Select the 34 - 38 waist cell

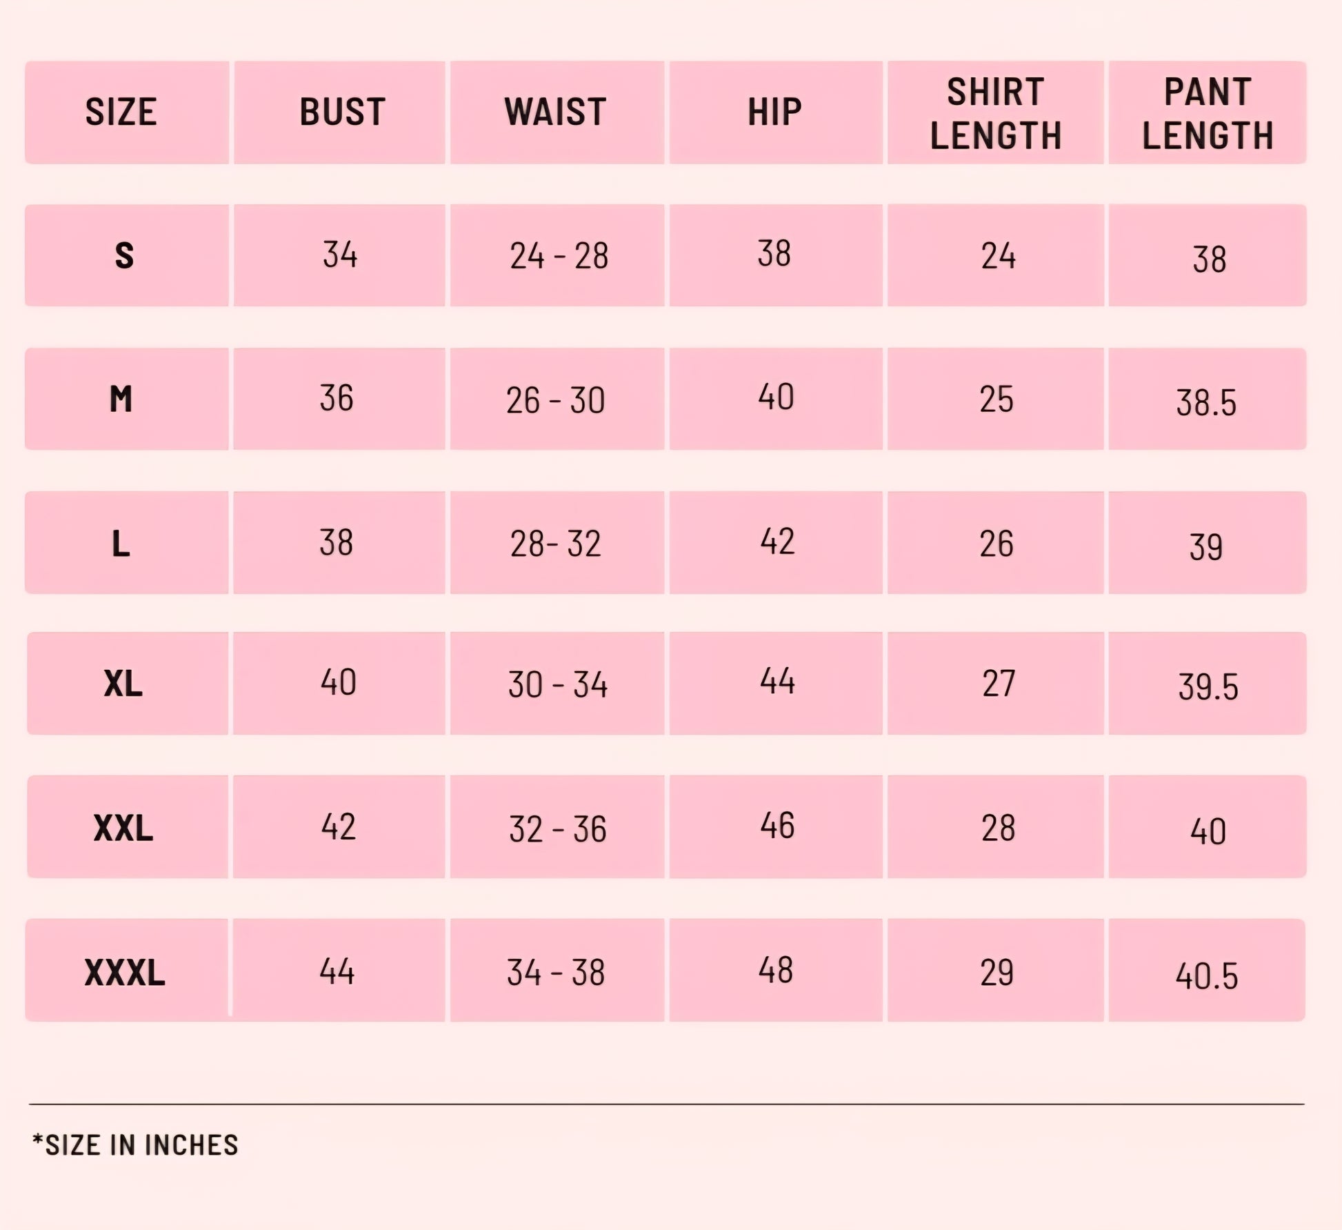[557, 970]
